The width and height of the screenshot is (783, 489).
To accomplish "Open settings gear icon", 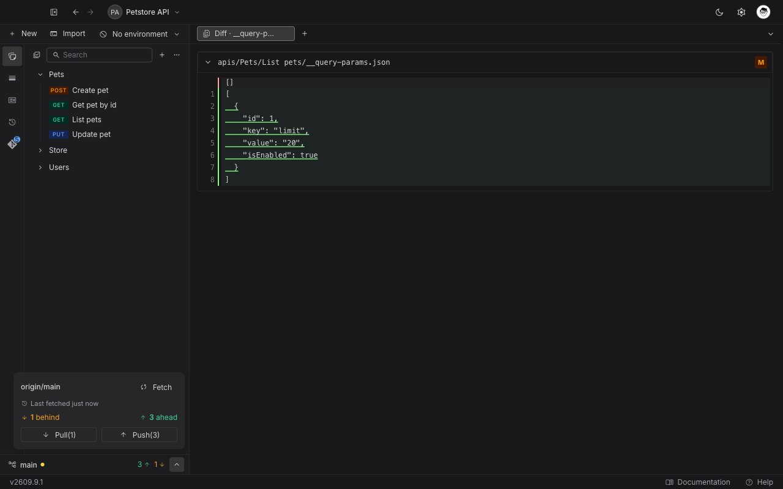I will [x=741, y=12].
